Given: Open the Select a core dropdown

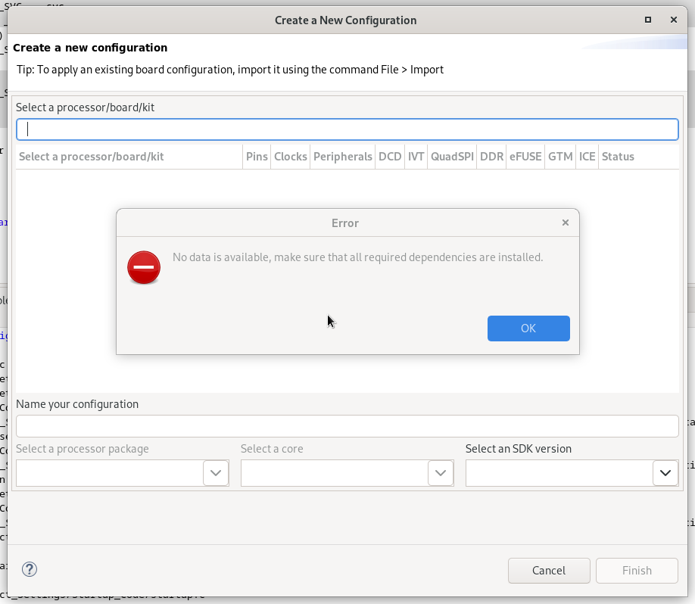Looking at the screenshot, I should point(441,473).
